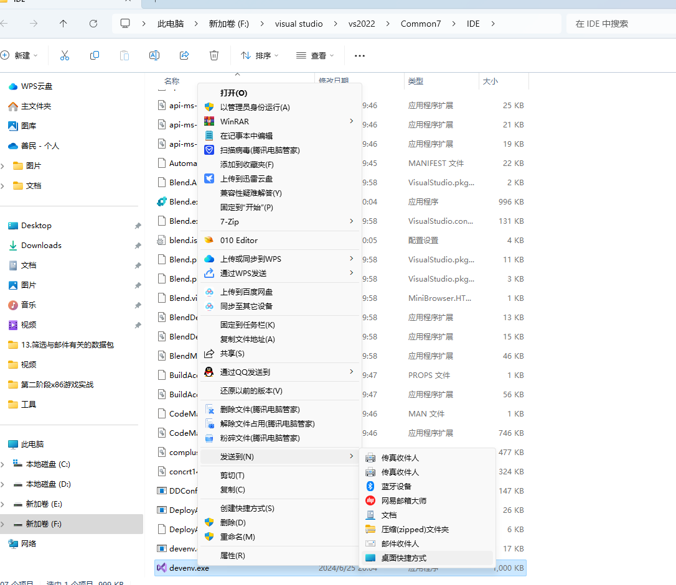Expand 本地磁盘 (D:) tree node
The height and width of the screenshot is (585, 676).
tap(2, 484)
